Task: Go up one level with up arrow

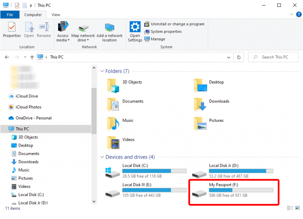Action: [32, 57]
